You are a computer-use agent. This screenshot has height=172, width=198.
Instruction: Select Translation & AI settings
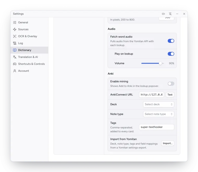coord(29,57)
